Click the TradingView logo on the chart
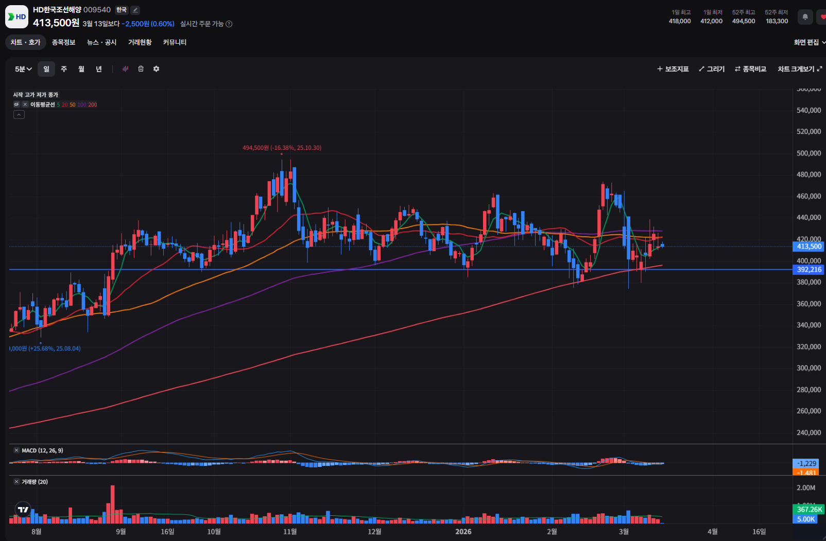826x541 pixels. point(23,510)
